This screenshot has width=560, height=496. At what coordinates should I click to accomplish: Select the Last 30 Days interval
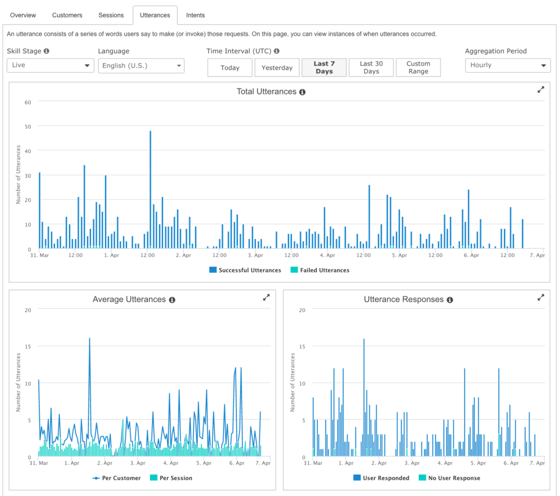coord(371,67)
